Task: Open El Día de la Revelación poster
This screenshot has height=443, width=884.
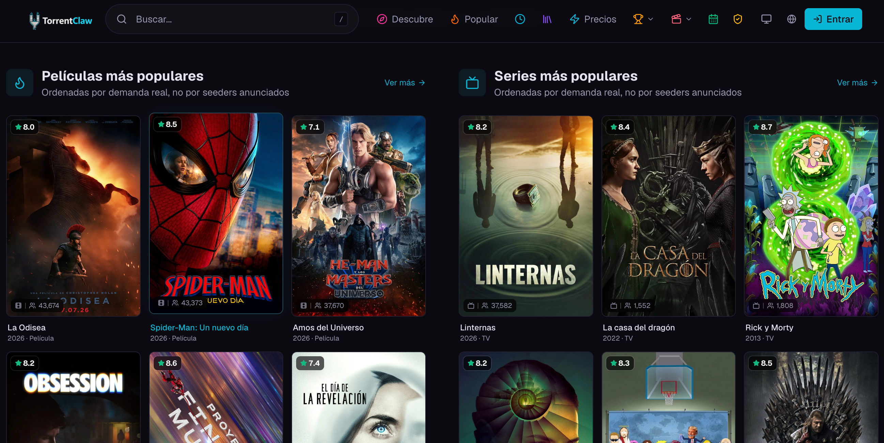Action: pyautogui.click(x=359, y=397)
